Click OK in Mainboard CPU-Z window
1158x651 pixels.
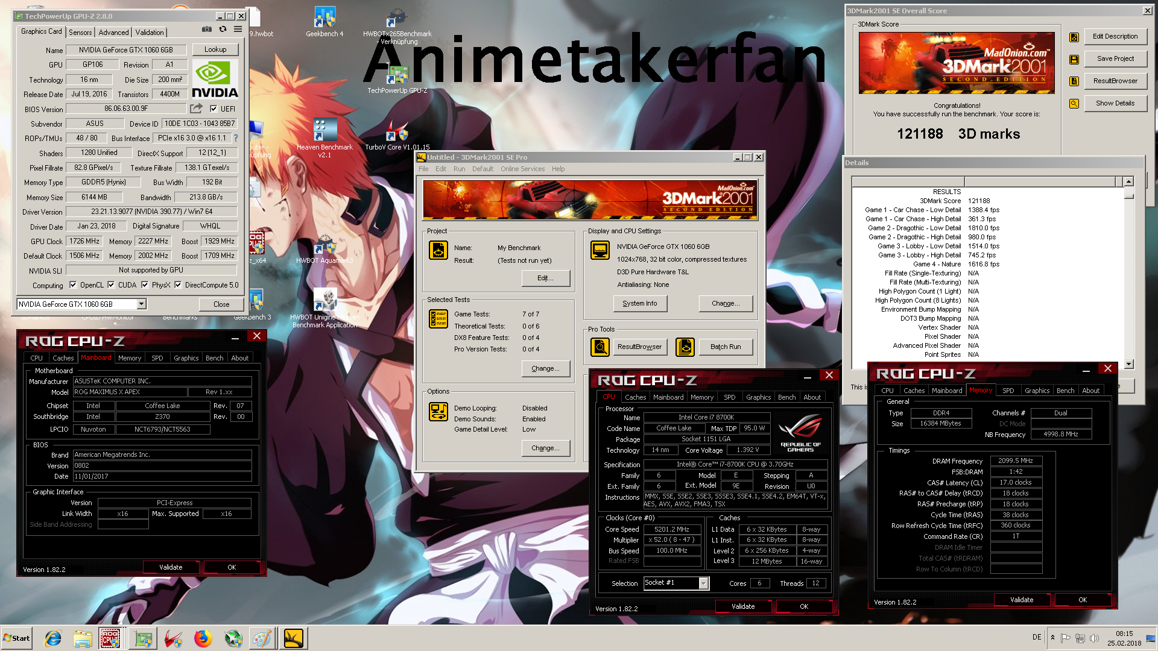click(x=232, y=567)
